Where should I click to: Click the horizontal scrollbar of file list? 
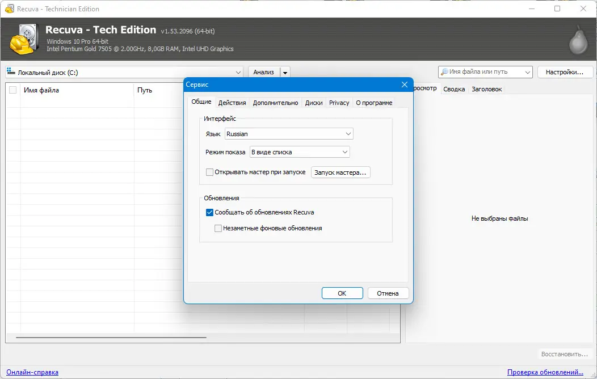(111, 337)
